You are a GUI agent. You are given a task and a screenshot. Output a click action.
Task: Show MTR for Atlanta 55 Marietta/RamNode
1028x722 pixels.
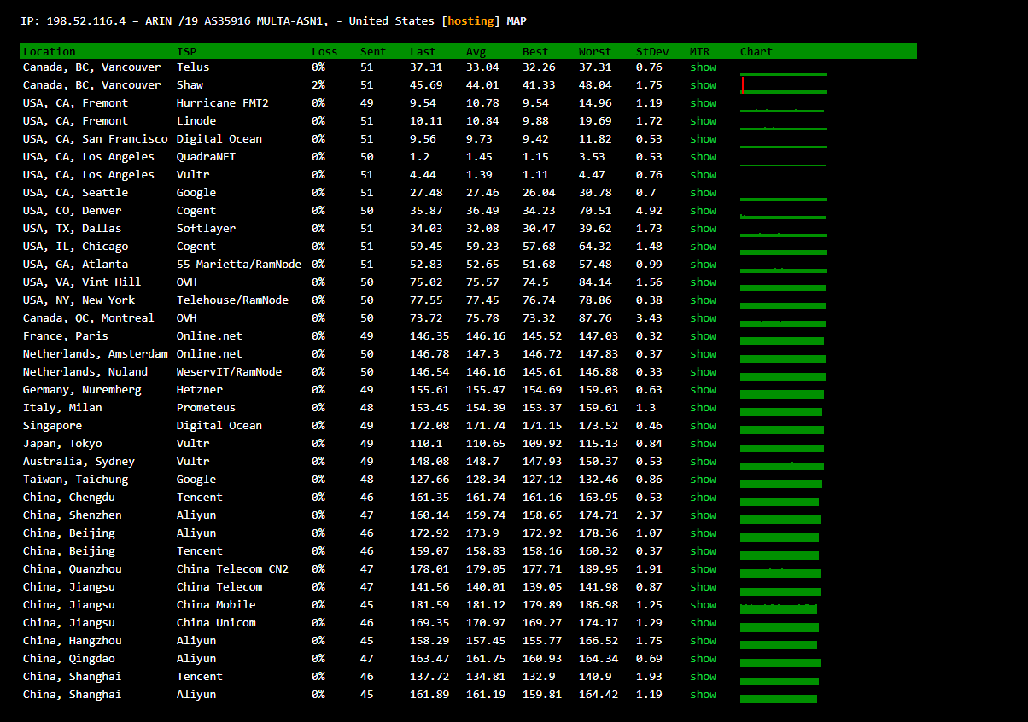pos(703,264)
